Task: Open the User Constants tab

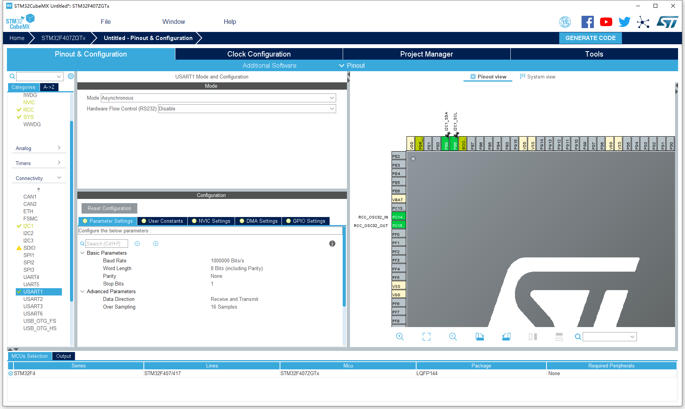Action: [x=162, y=221]
